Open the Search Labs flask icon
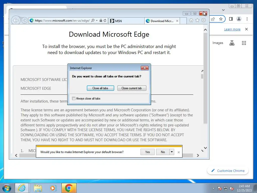This screenshot has width=257, height=193. (232, 43)
